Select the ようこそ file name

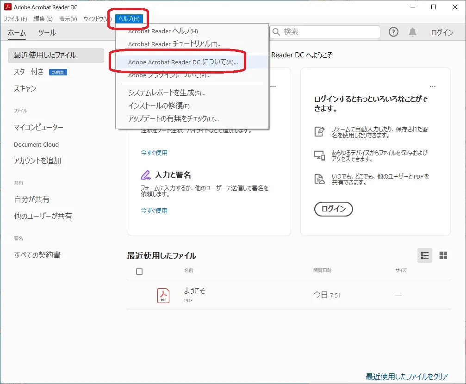[194, 291]
